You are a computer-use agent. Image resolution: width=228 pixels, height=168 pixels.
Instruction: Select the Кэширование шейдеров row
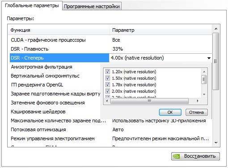(55, 112)
